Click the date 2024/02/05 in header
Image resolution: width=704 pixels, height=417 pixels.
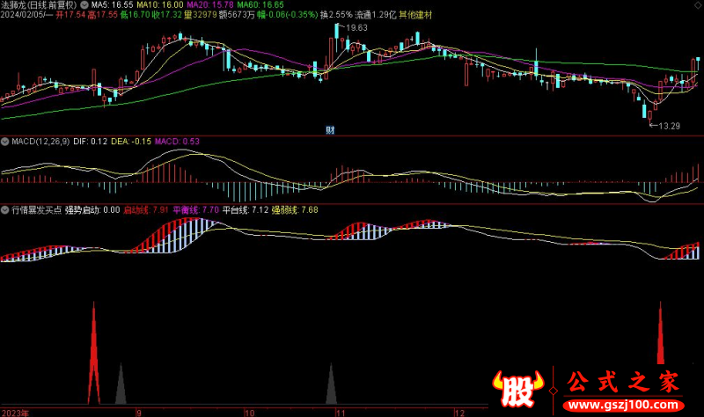coord(22,15)
